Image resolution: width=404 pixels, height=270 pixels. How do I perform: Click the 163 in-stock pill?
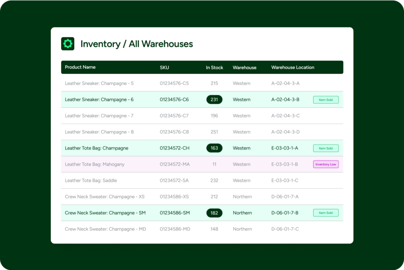[x=214, y=148]
